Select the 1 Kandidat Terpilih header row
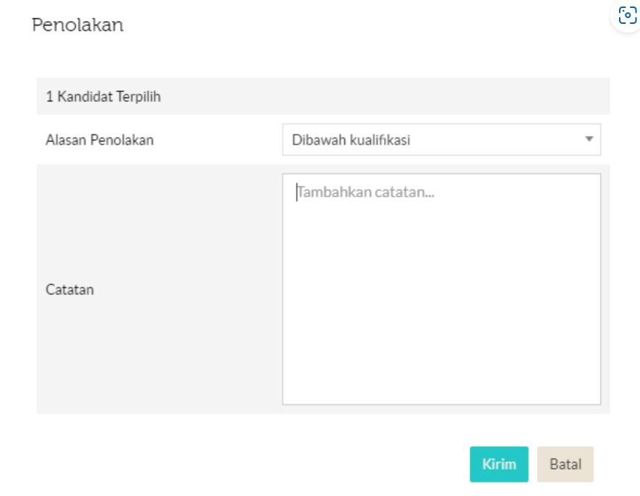 click(323, 96)
